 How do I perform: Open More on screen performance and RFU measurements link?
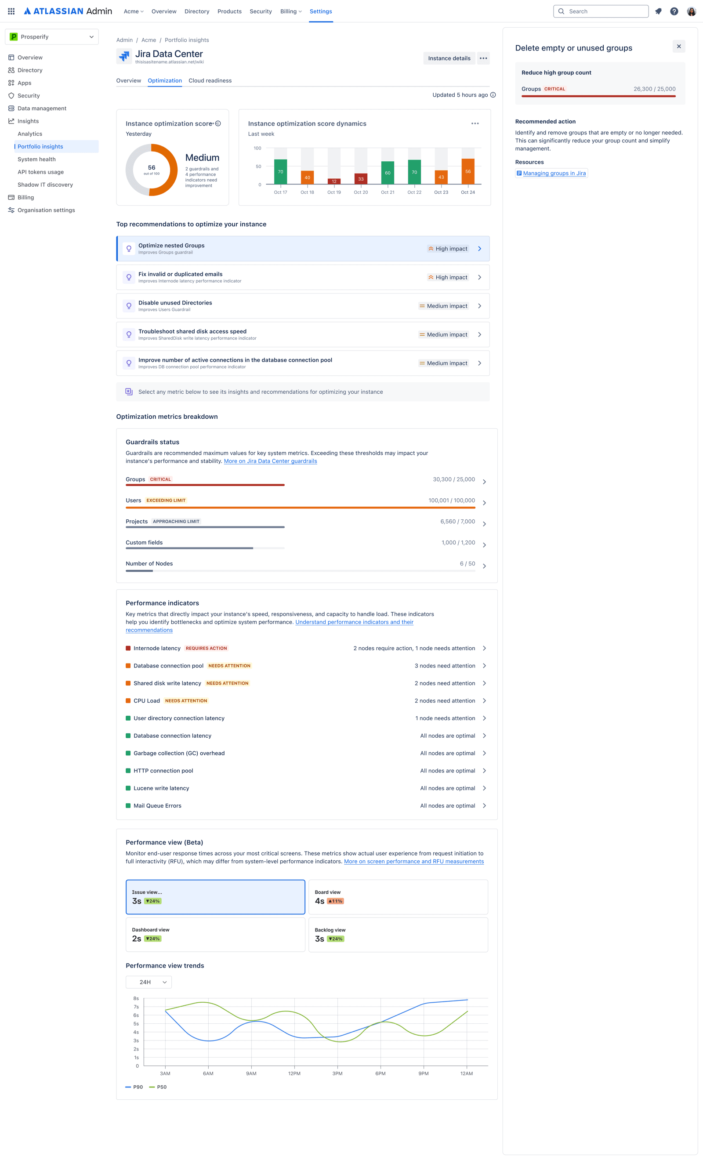pos(414,861)
